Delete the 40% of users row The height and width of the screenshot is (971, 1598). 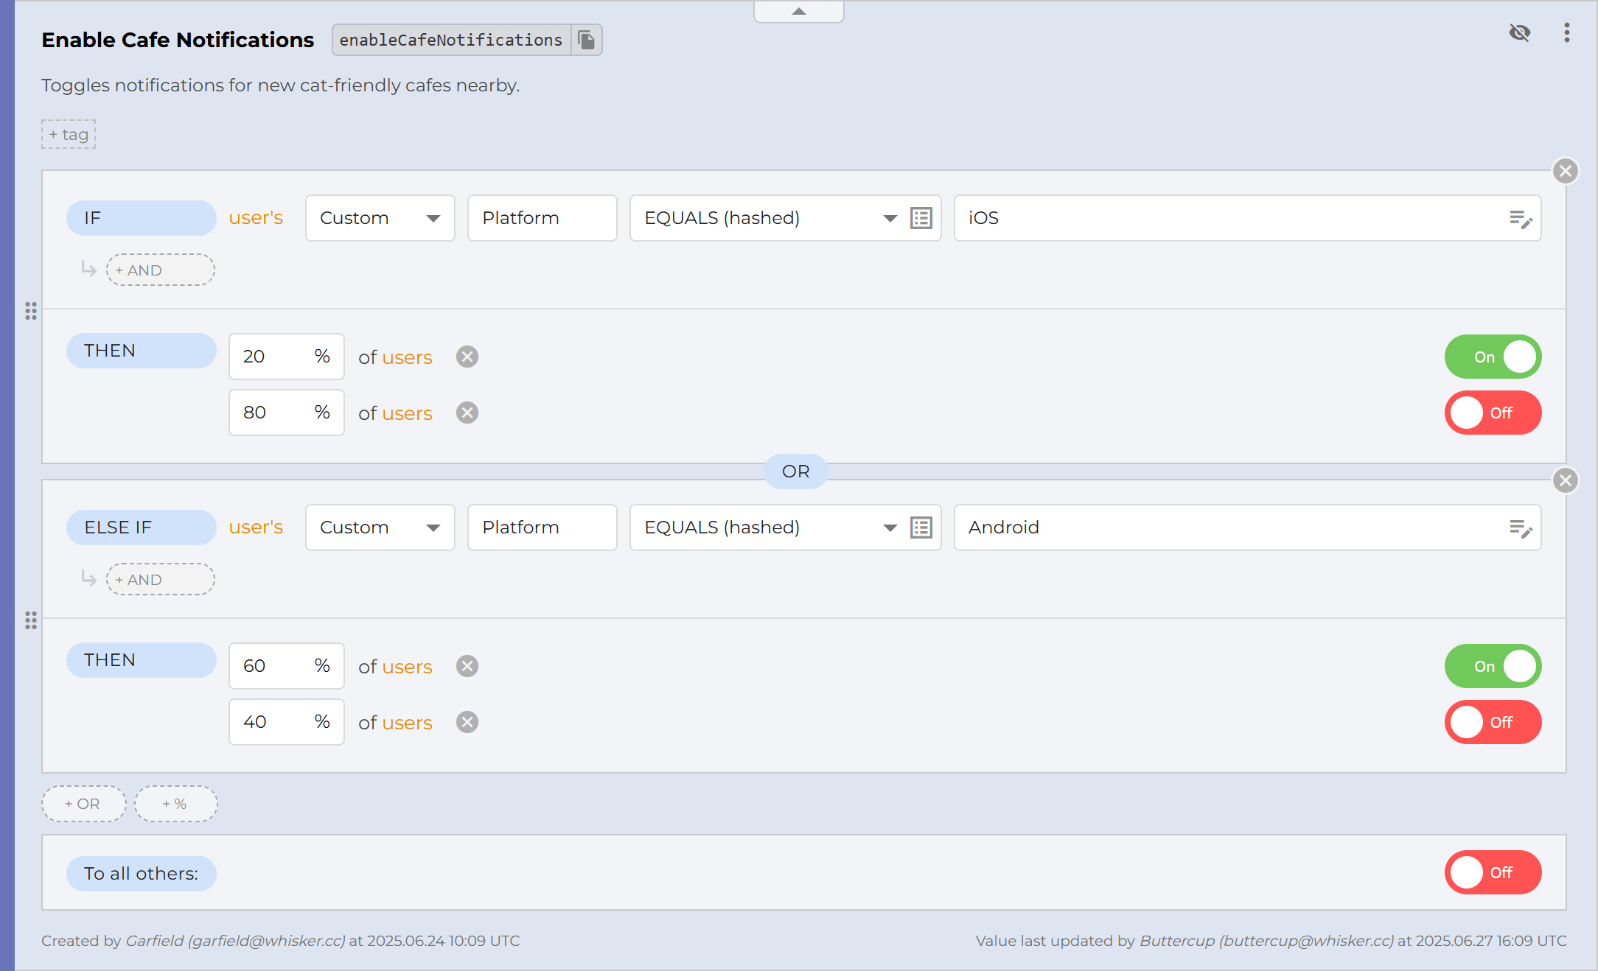pyautogui.click(x=467, y=722)
